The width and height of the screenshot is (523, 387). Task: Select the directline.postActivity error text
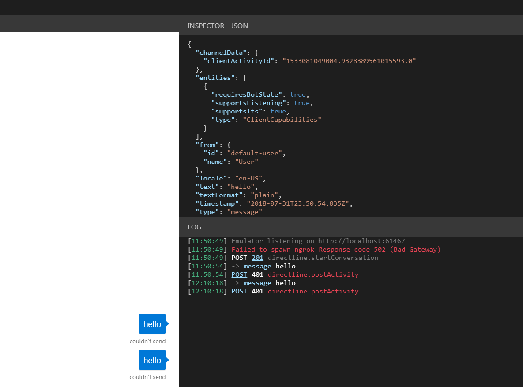pos(313,274)
